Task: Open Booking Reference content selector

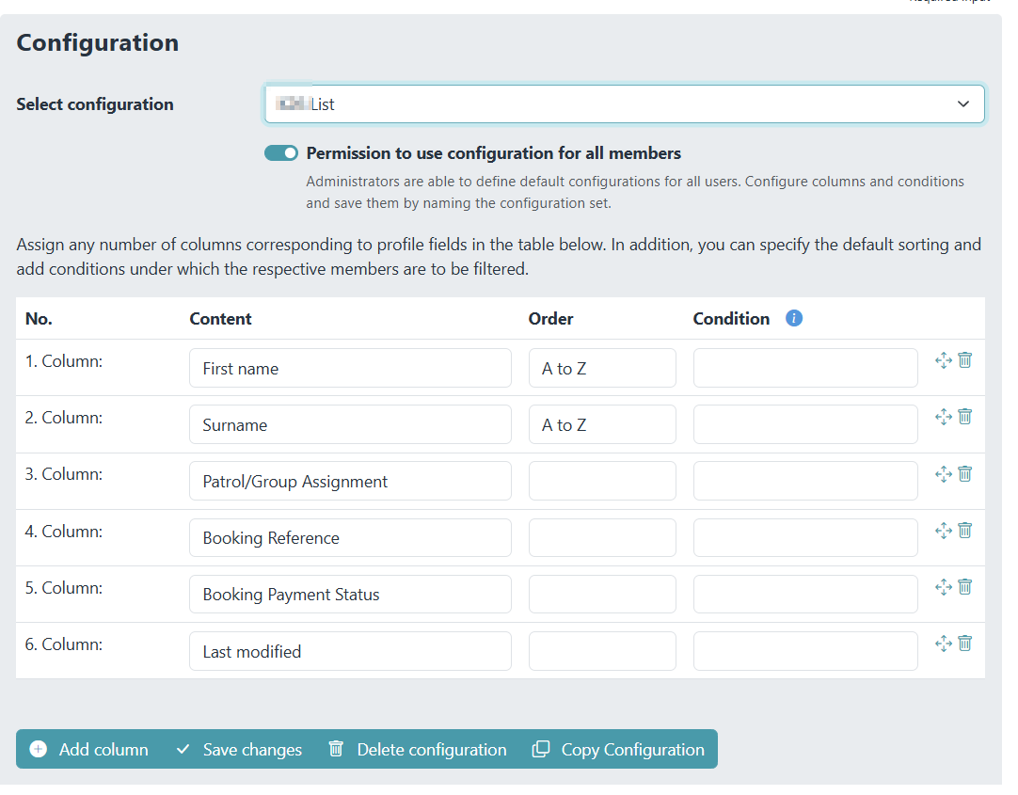Action: [350, 537]
